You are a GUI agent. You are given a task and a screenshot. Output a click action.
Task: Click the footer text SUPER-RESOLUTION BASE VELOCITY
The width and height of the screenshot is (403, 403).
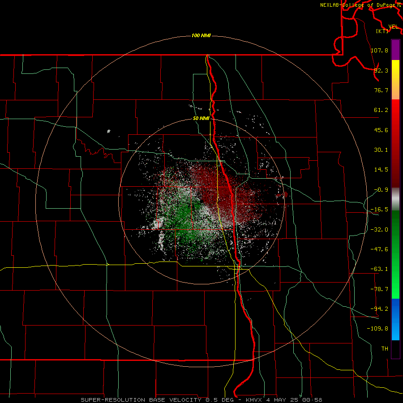[x=141, y=400]
